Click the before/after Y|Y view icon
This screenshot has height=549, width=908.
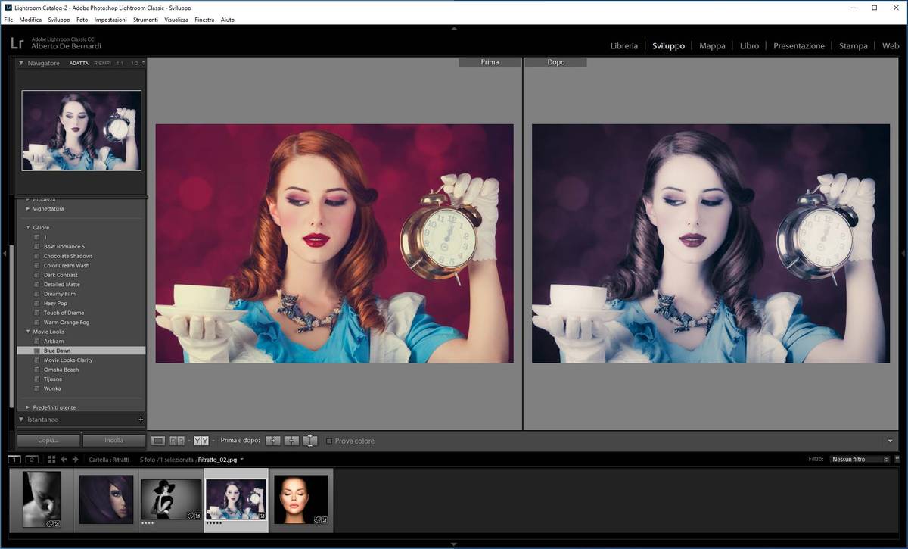point(201,441)
